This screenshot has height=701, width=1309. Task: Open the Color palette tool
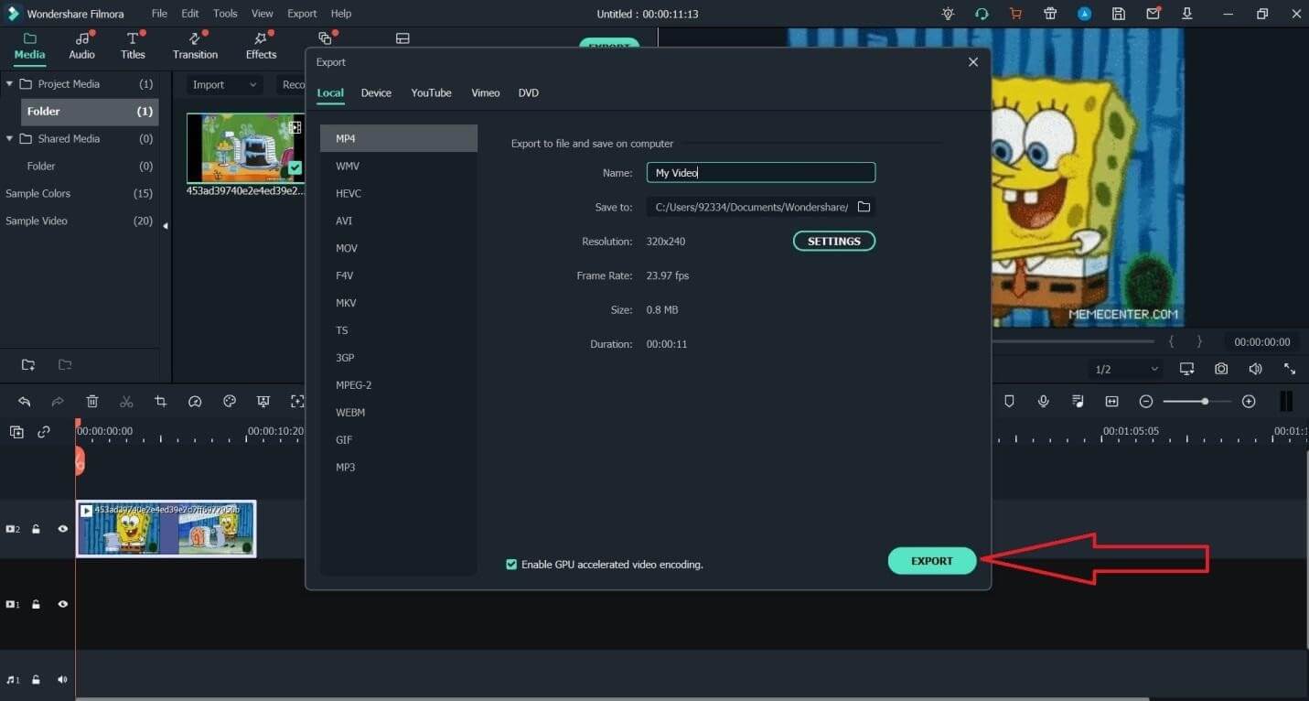coord(230,402)
